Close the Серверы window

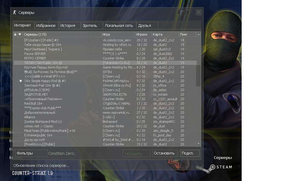(x=199, y=12)
